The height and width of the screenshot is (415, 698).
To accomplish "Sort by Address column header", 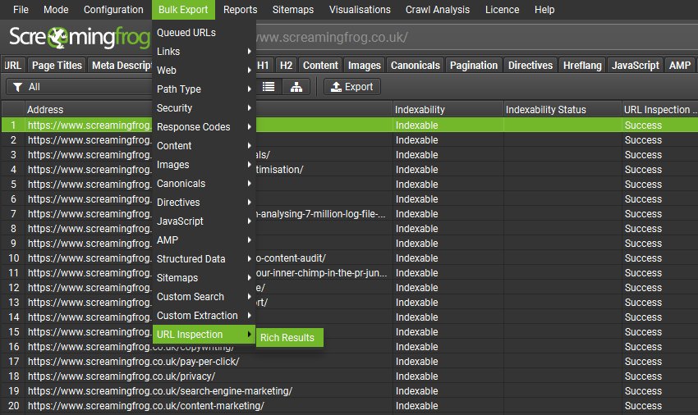I will (x=82, y=109).
